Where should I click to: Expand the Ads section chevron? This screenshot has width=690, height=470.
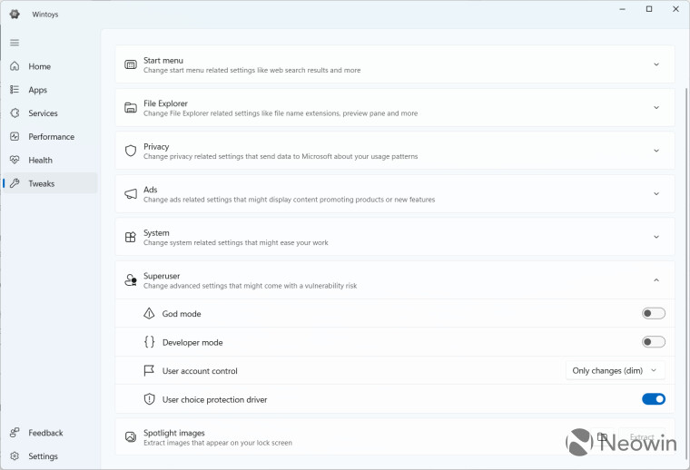656,194
